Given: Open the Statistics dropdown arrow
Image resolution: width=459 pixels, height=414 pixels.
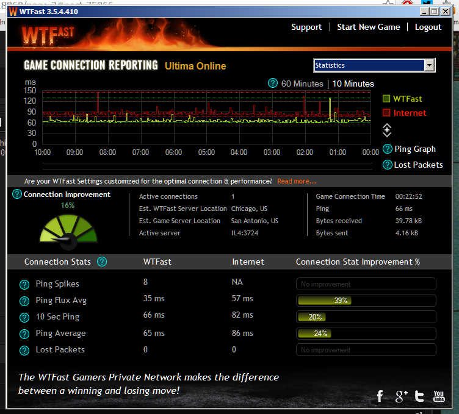Looking at the screenshot, I should tap(430, 65).
